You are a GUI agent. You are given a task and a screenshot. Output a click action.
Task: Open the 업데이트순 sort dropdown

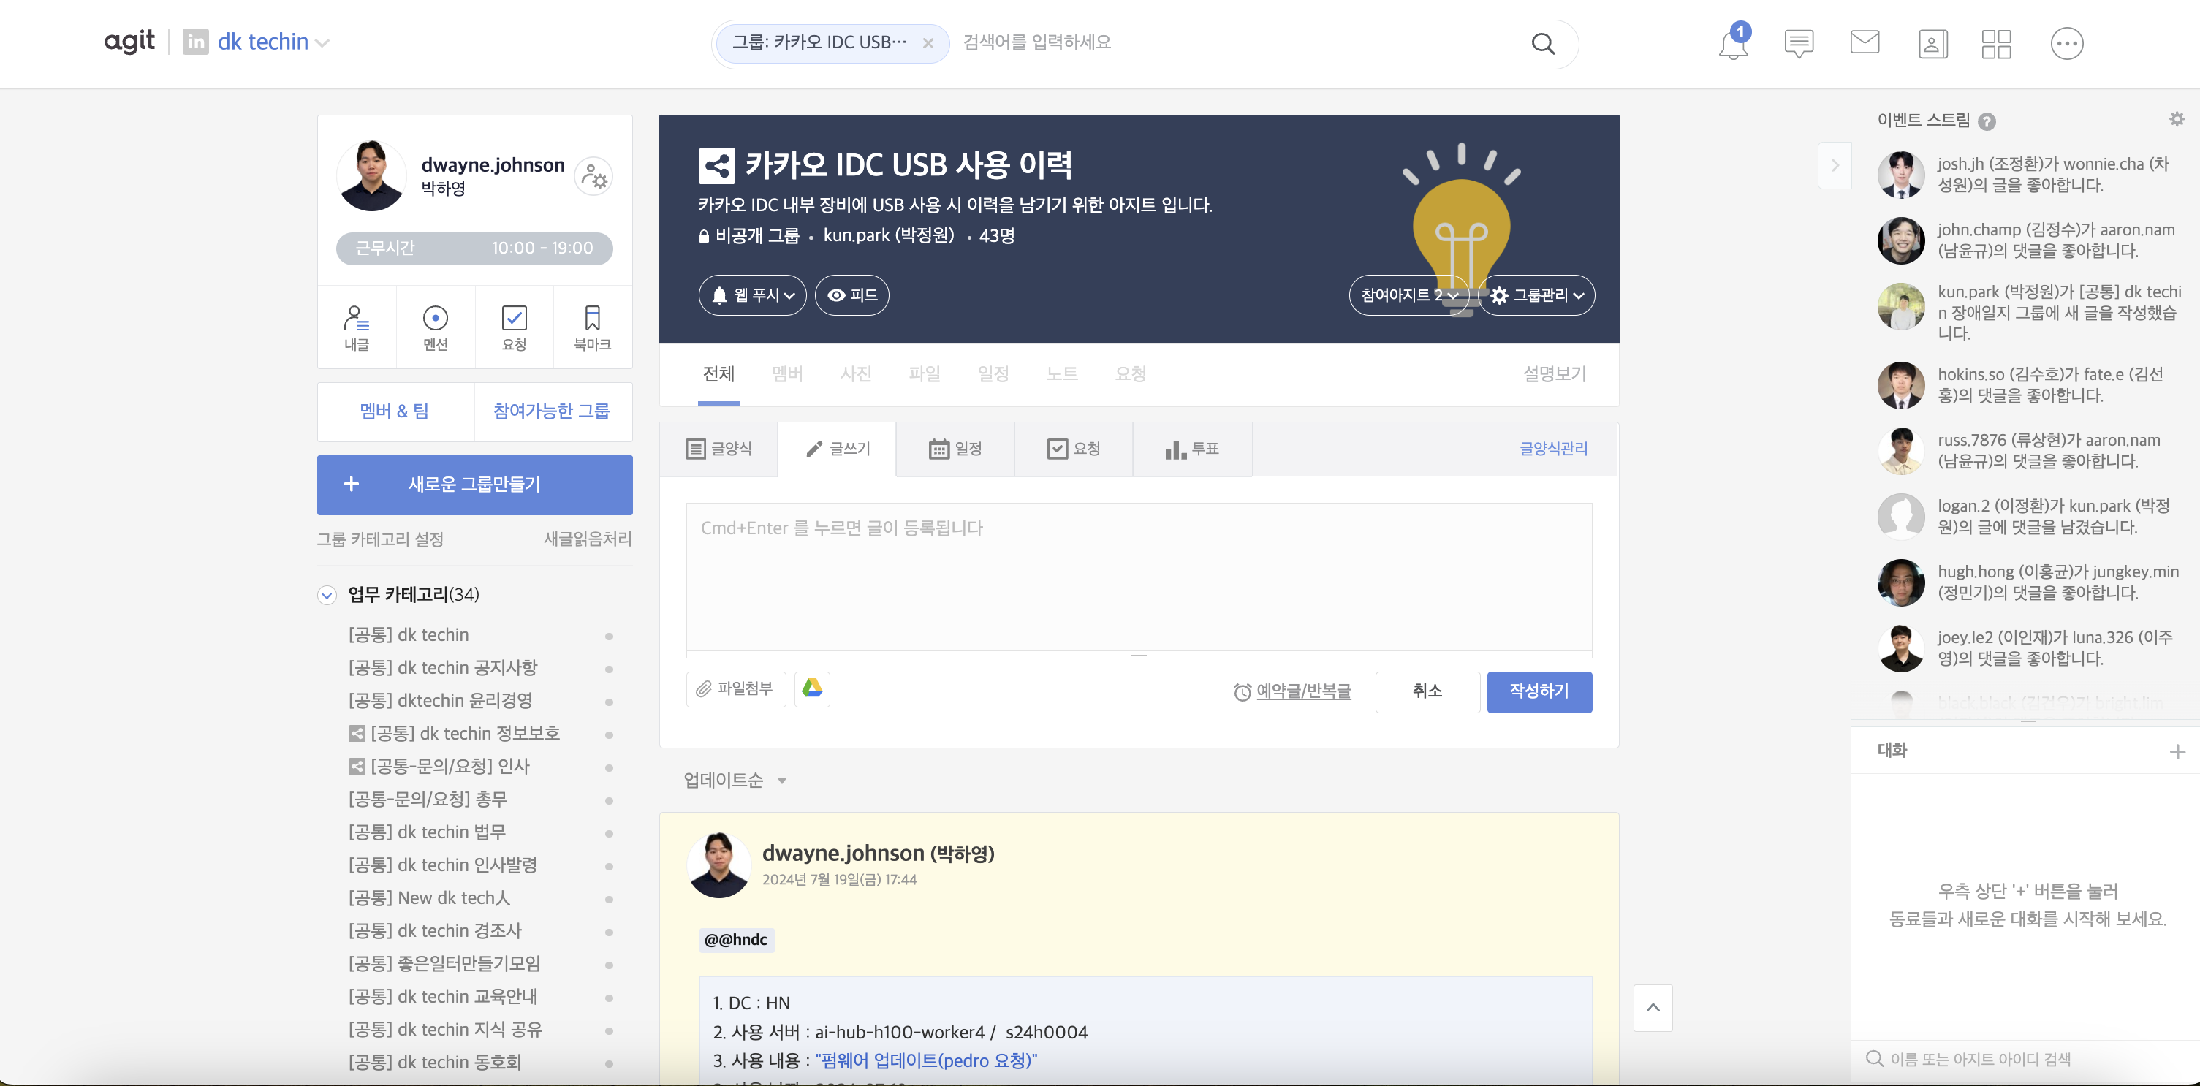point(735,781)
